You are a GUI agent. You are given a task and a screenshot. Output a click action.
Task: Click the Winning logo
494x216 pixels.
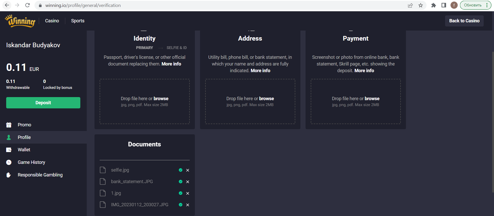pyautogui.click(x=20, y=21)
